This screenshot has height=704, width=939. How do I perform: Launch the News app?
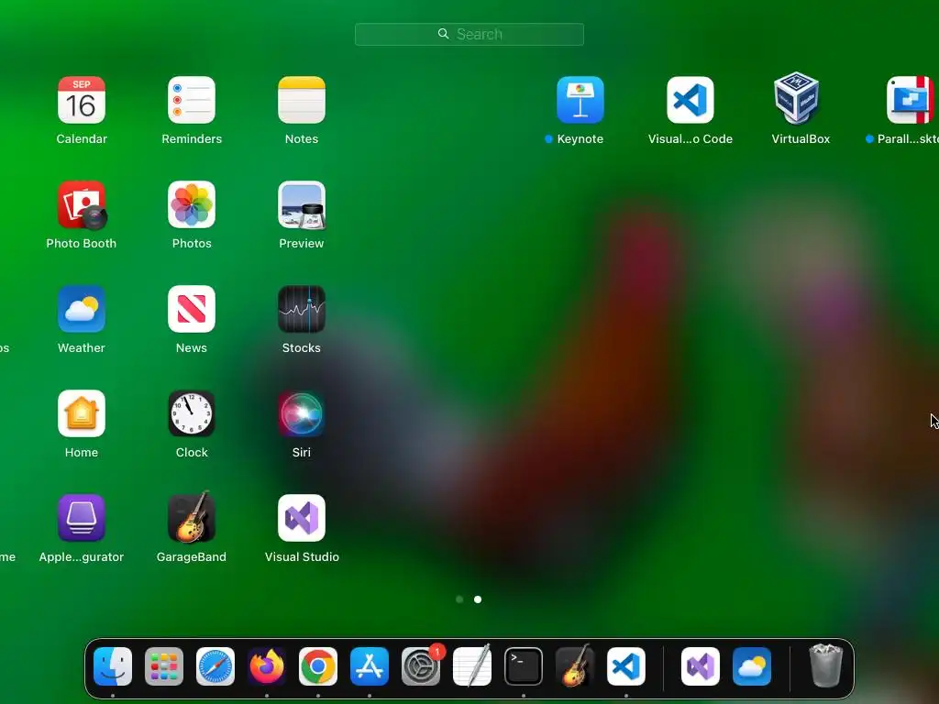192,309
